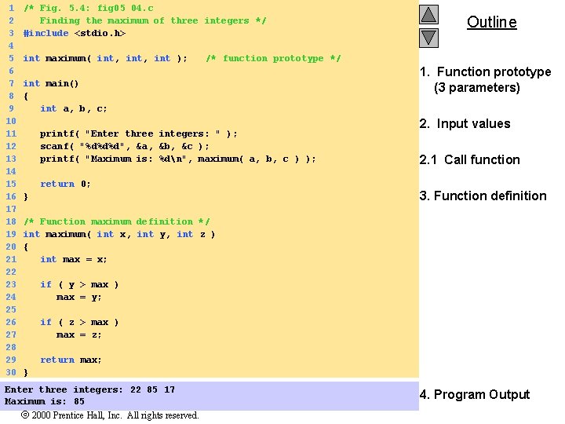This screenshot has height=424, width=565.
Task: Click the 'return max;' statement
Action: tap(71, 360)
